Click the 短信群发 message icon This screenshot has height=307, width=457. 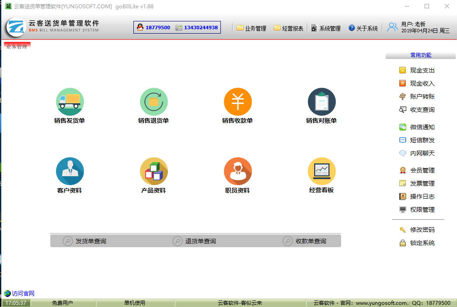coord(402,140)
